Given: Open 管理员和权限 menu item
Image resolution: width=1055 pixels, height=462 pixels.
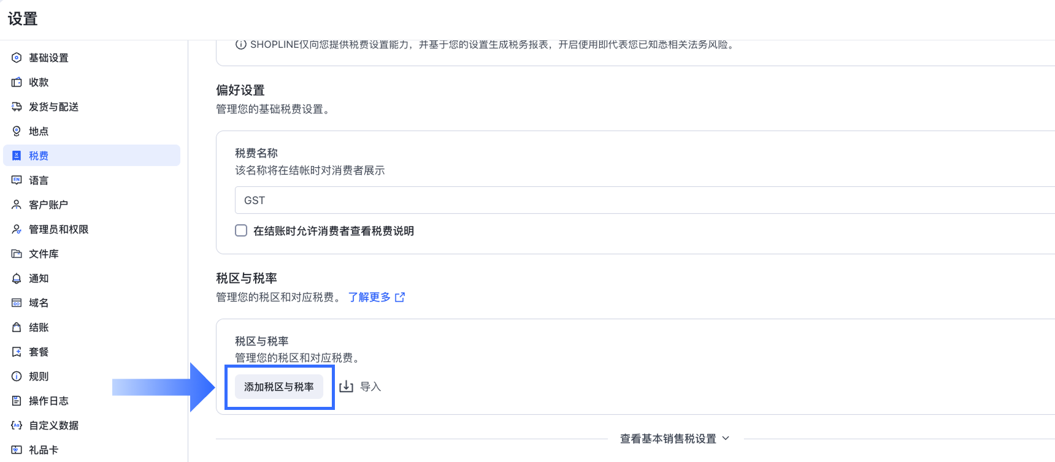Looking at the screenshot, I should coord(58,229).
